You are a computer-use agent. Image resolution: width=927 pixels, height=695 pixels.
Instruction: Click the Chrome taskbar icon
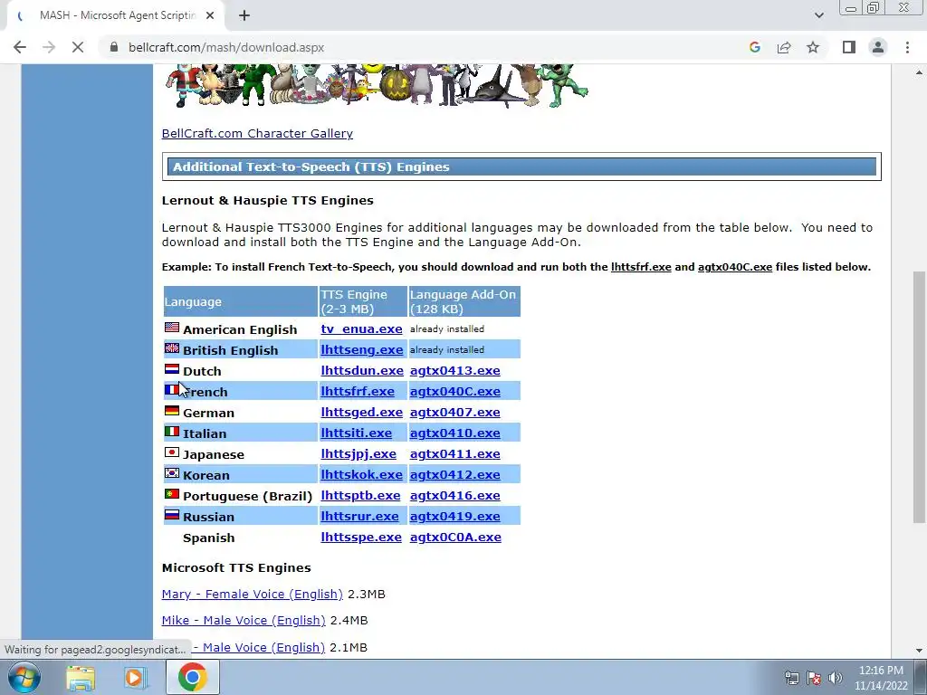click(192, 677)
